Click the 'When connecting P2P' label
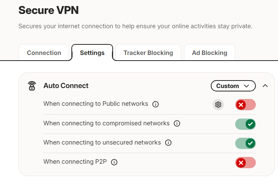The width and height of the screenshot is (278, 178). point(75,162)
